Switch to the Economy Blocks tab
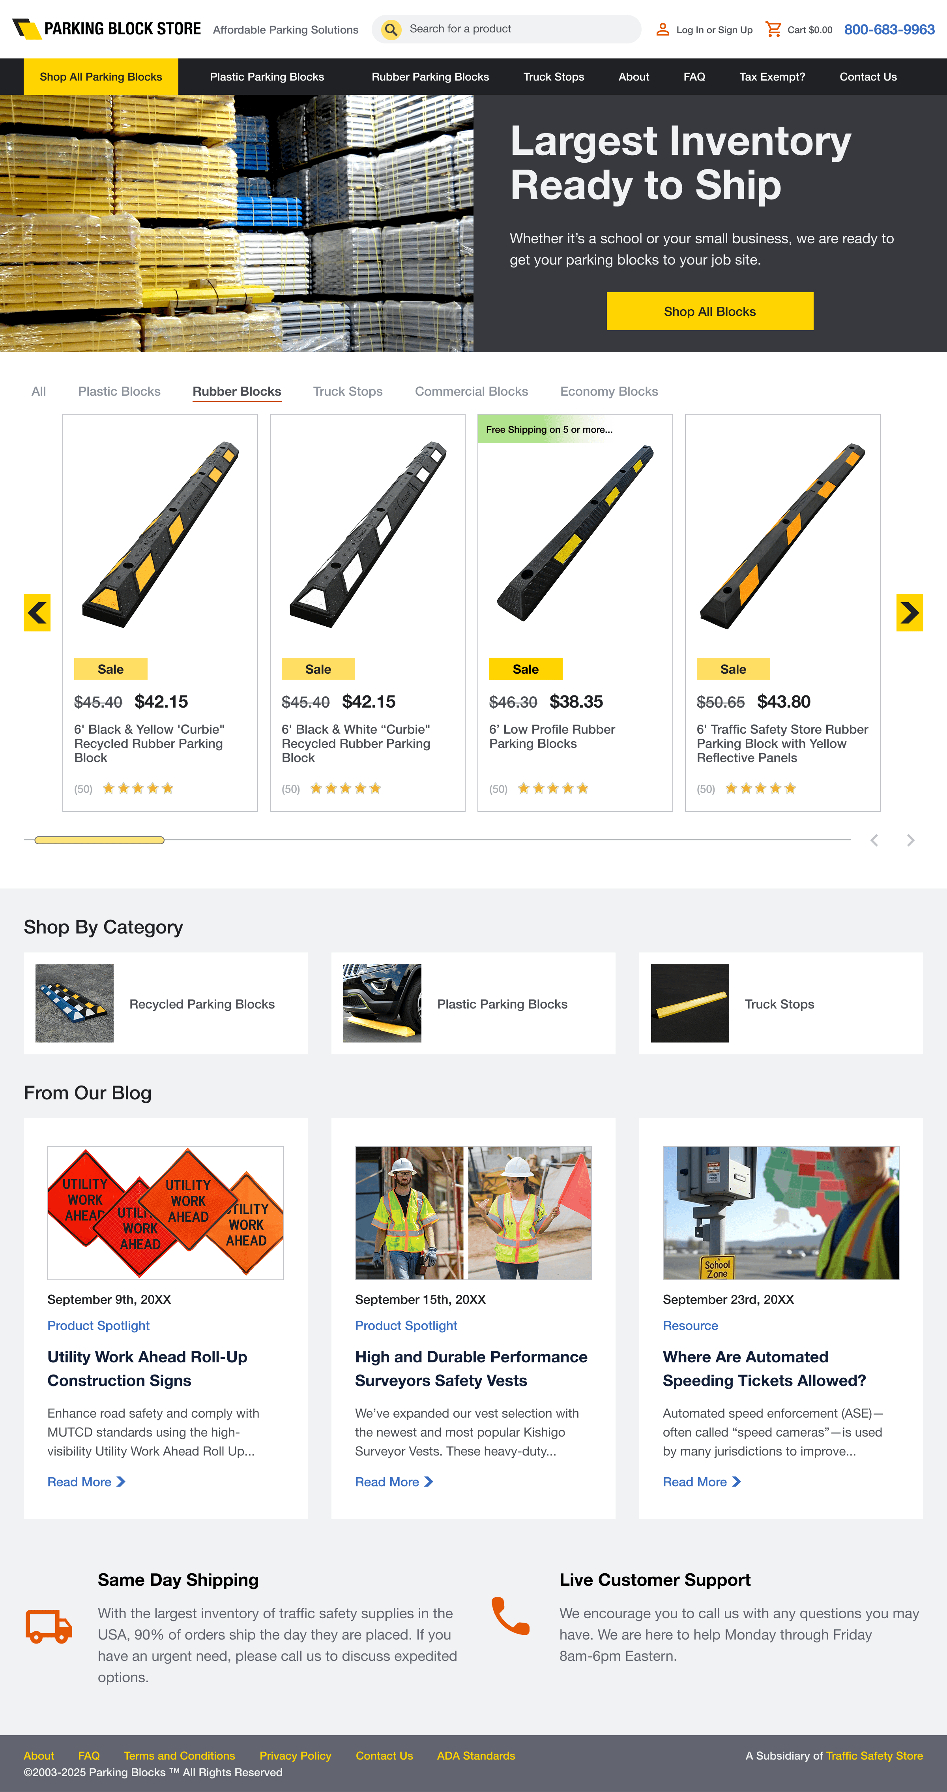This screenshot has height=1792, width=947. (609, 392)
